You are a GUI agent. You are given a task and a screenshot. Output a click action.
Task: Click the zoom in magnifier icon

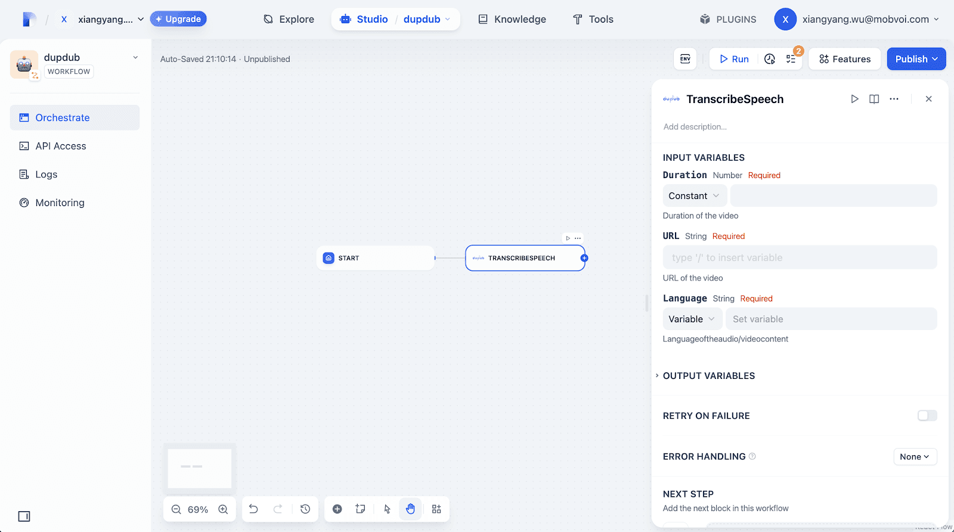pos(223,509)
